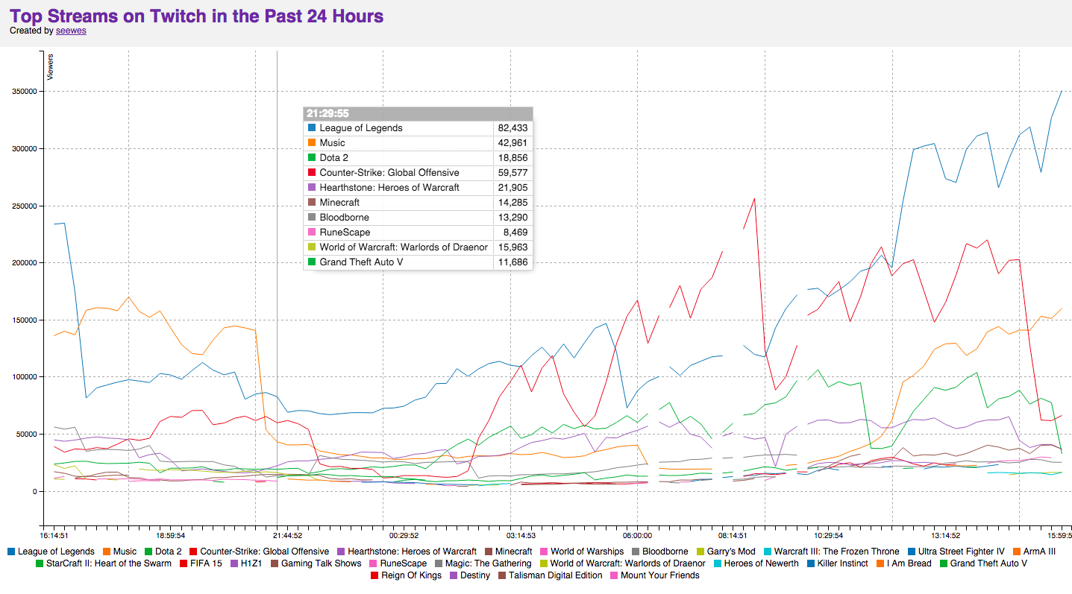Image resolution: width=1072 pixels, height=594 pixels.
Task: Click the Viewers y-axis label
Action: coord(51,67)
